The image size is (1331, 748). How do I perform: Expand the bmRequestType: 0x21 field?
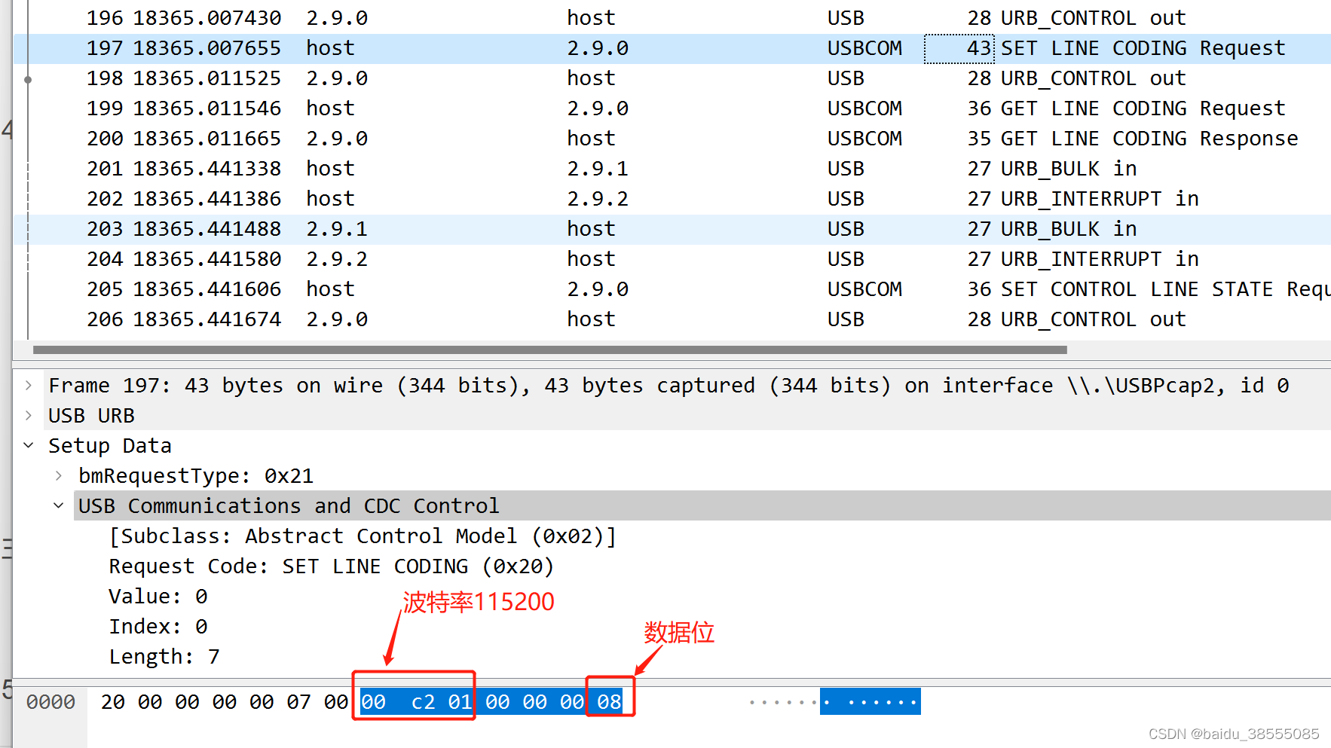pyautogui.click(x=58, y=475)
